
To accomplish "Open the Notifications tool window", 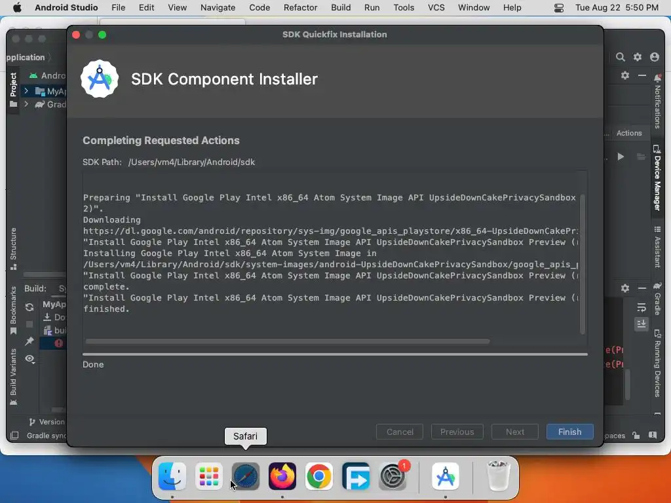I will (x=657, y=102).
